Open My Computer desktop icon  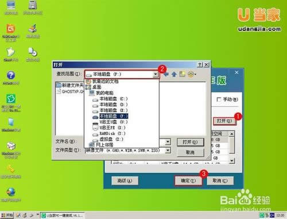click(x=11, y=7)
